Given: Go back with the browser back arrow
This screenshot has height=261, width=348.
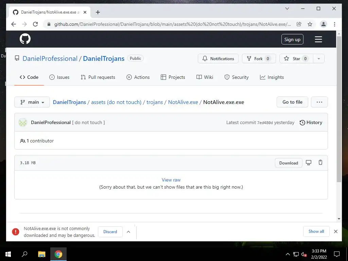Looking at the screenshot, I should coord(14,24).
